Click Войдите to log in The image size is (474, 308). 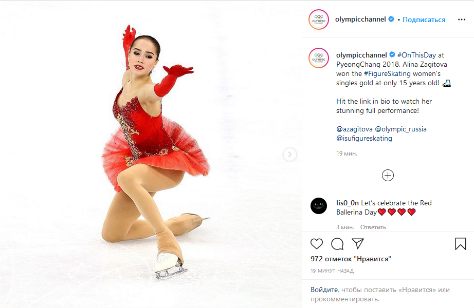click(324, 290)
